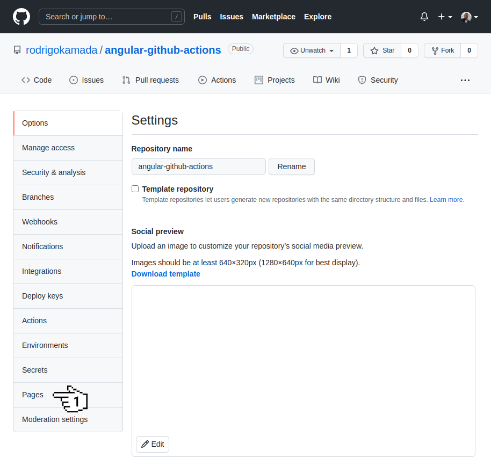491x465 pixels.
Task: Switch to the Projects tab
Action: pyautogui.click(x=275, y=80)
